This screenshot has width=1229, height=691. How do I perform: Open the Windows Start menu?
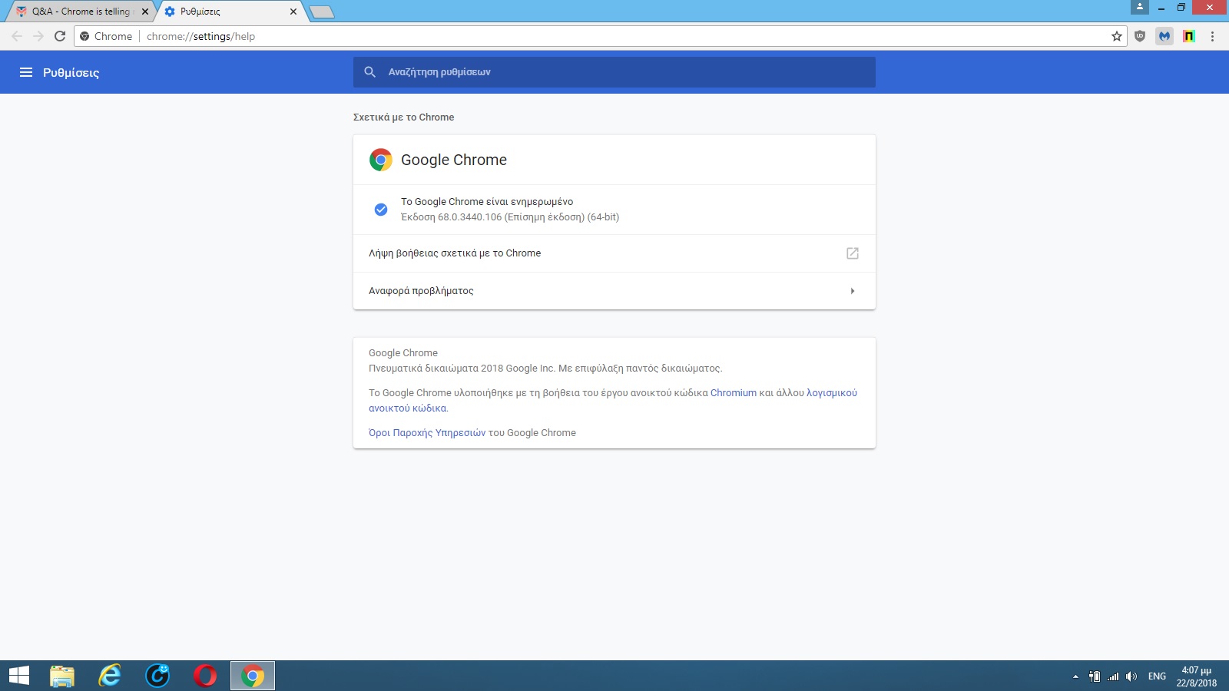(x=19, y=676)
